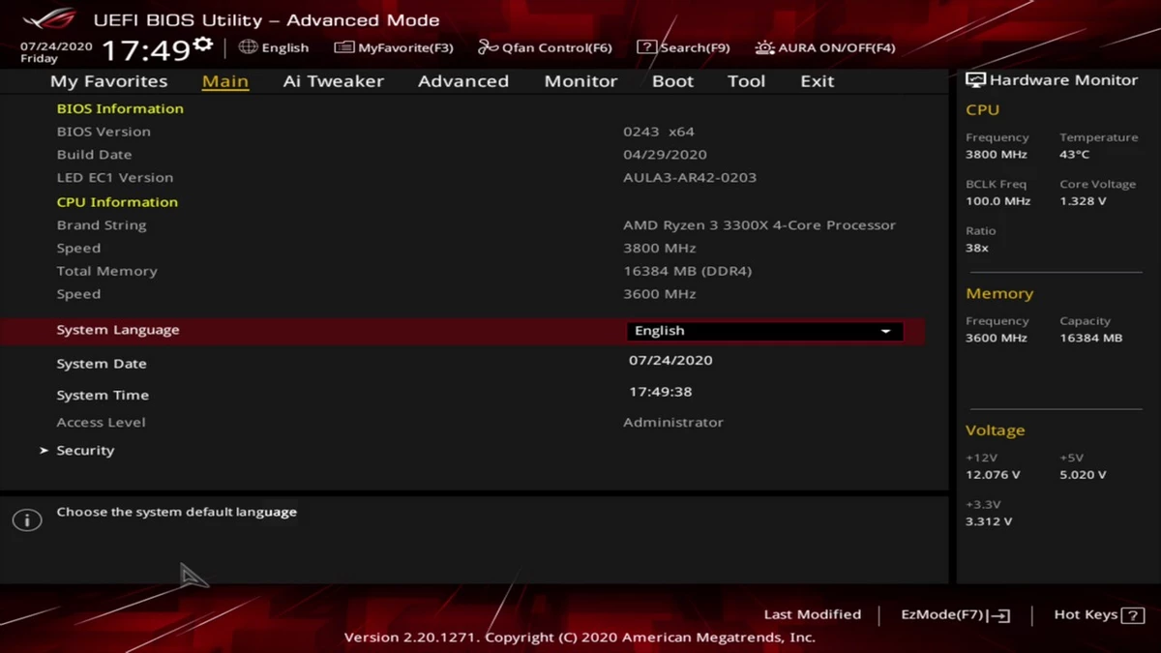1161x653 pixels.
Task: Click Total Memory value 16384 MB (DDR4)
Action: click(687, 272)
